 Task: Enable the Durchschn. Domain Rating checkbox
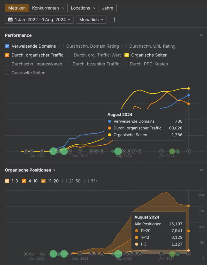[62, 46]
